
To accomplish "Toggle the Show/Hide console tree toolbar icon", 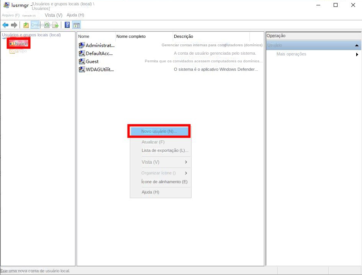I will click(26, 25).
